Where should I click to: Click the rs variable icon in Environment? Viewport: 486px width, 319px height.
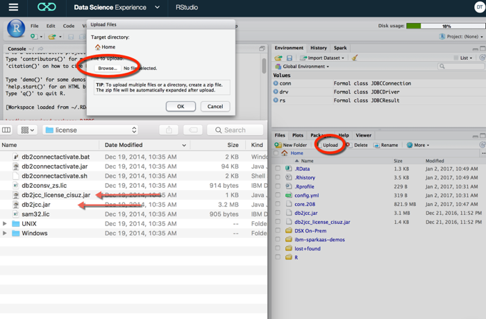(276, 100)
